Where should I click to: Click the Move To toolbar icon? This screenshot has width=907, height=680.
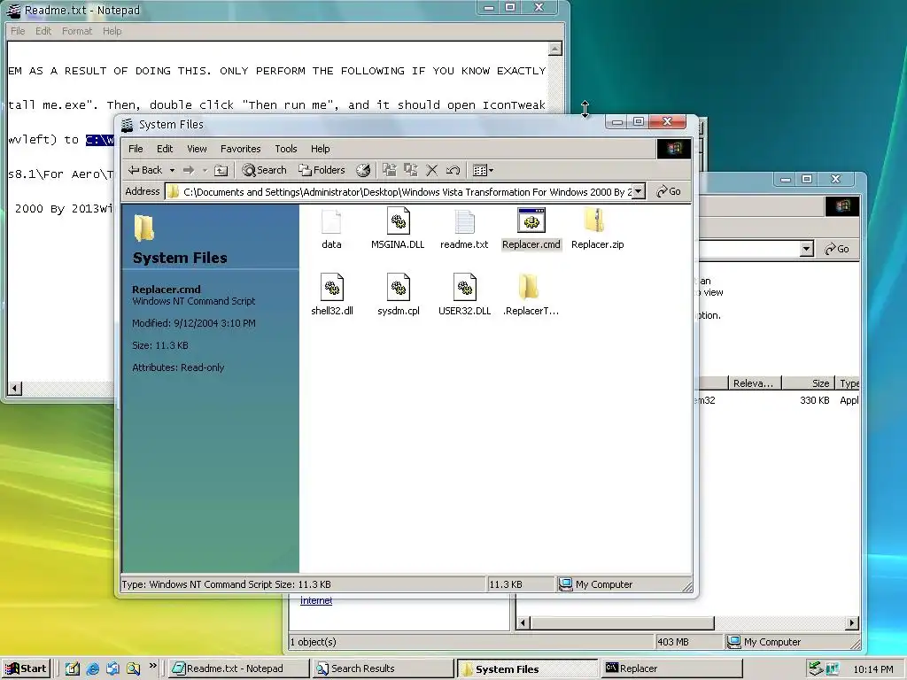390,170
